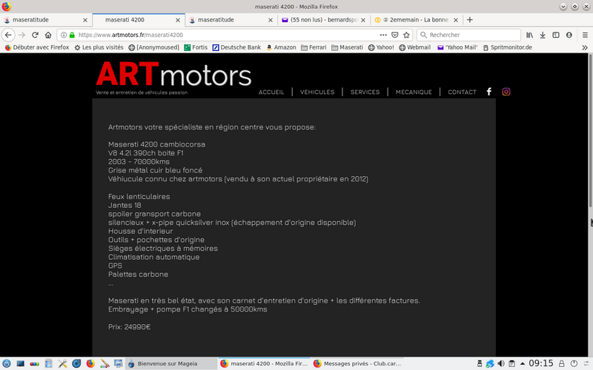Click the volume speaker tray icon
The image size is (593, 370).
(x=501, y=363)
